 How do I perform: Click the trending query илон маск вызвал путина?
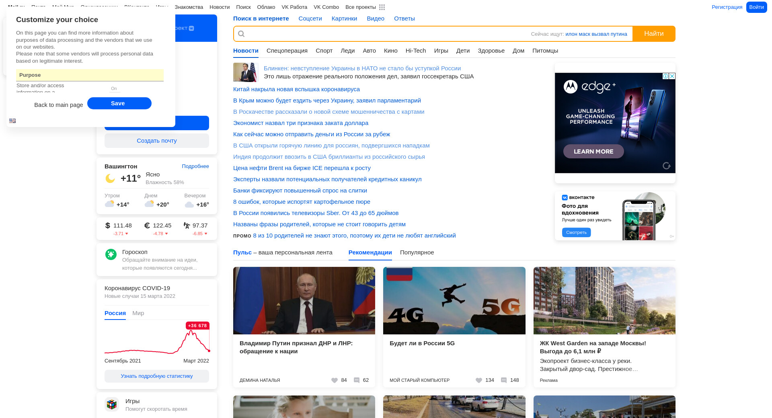[596, 34]
